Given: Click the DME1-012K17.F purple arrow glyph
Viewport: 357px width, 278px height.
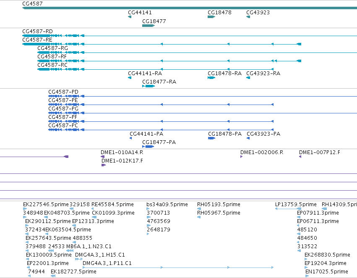Looking at the screenshot, I should pos(104,165).
